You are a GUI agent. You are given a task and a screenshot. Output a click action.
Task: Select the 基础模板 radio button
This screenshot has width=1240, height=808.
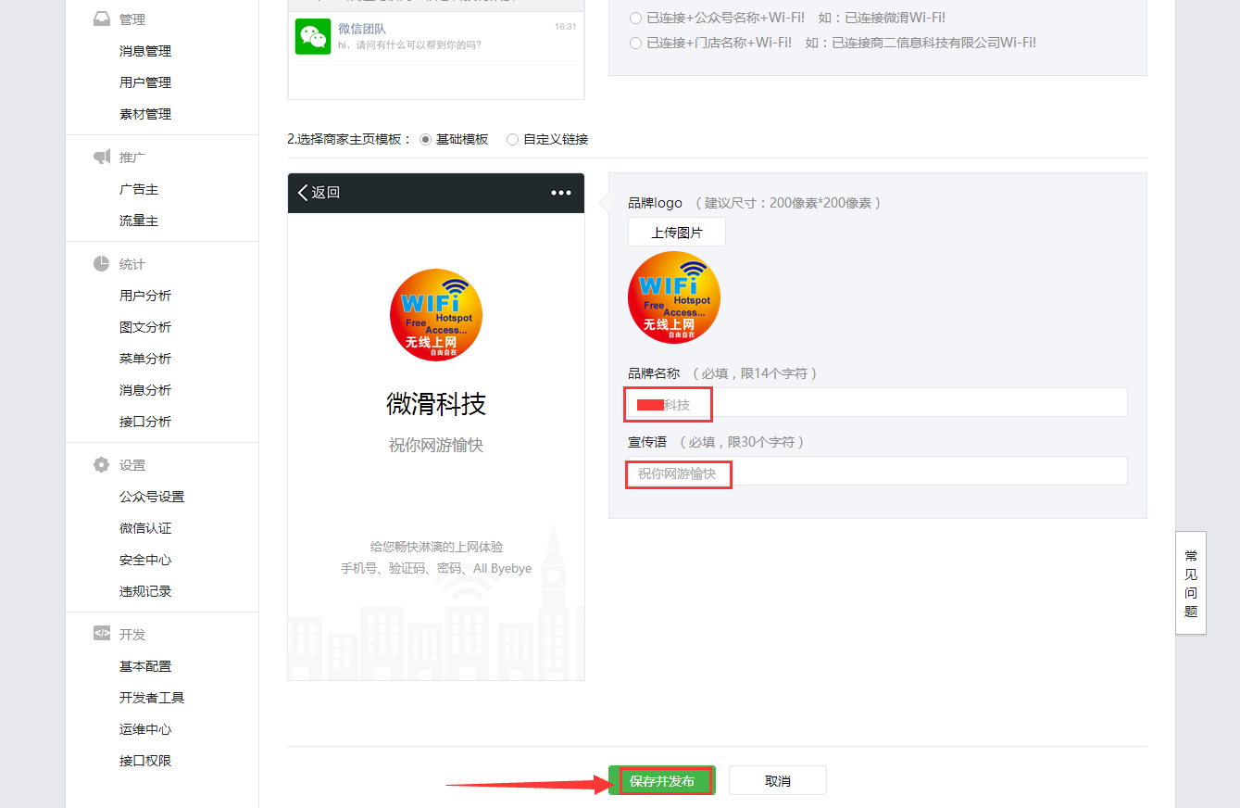(425, 139)
